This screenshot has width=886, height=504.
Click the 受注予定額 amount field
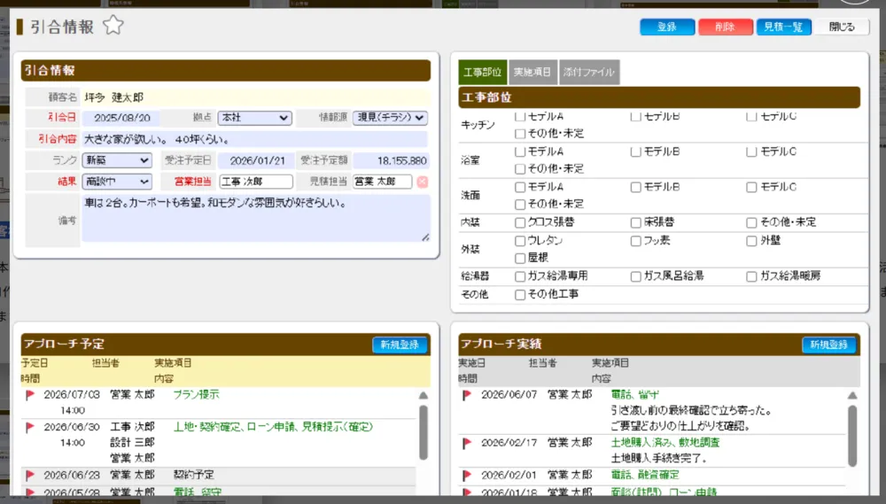pos(391,160)
